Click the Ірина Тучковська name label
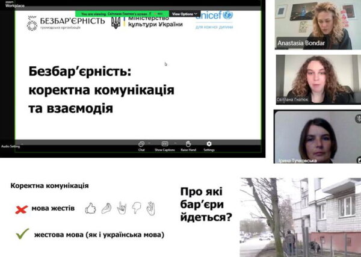The height and width of the screenshot is (257, 361). pos(297,161)
